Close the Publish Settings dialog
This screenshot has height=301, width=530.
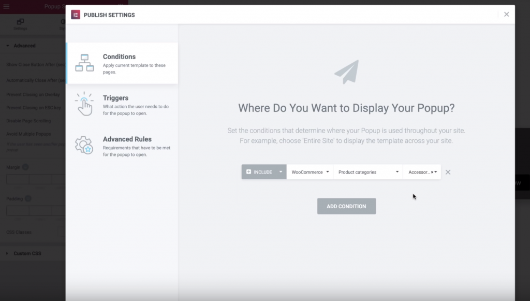click(x=506, y=15)
